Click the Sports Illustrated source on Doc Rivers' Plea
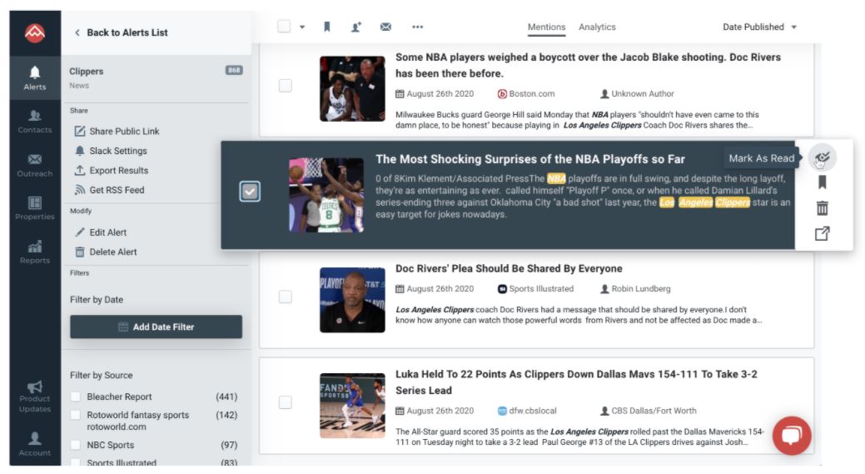Screen dimensions: 865x474 (x=535, y=288)
